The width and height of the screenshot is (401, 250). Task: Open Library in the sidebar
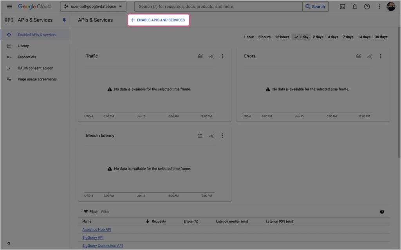[x=36, y=46]
